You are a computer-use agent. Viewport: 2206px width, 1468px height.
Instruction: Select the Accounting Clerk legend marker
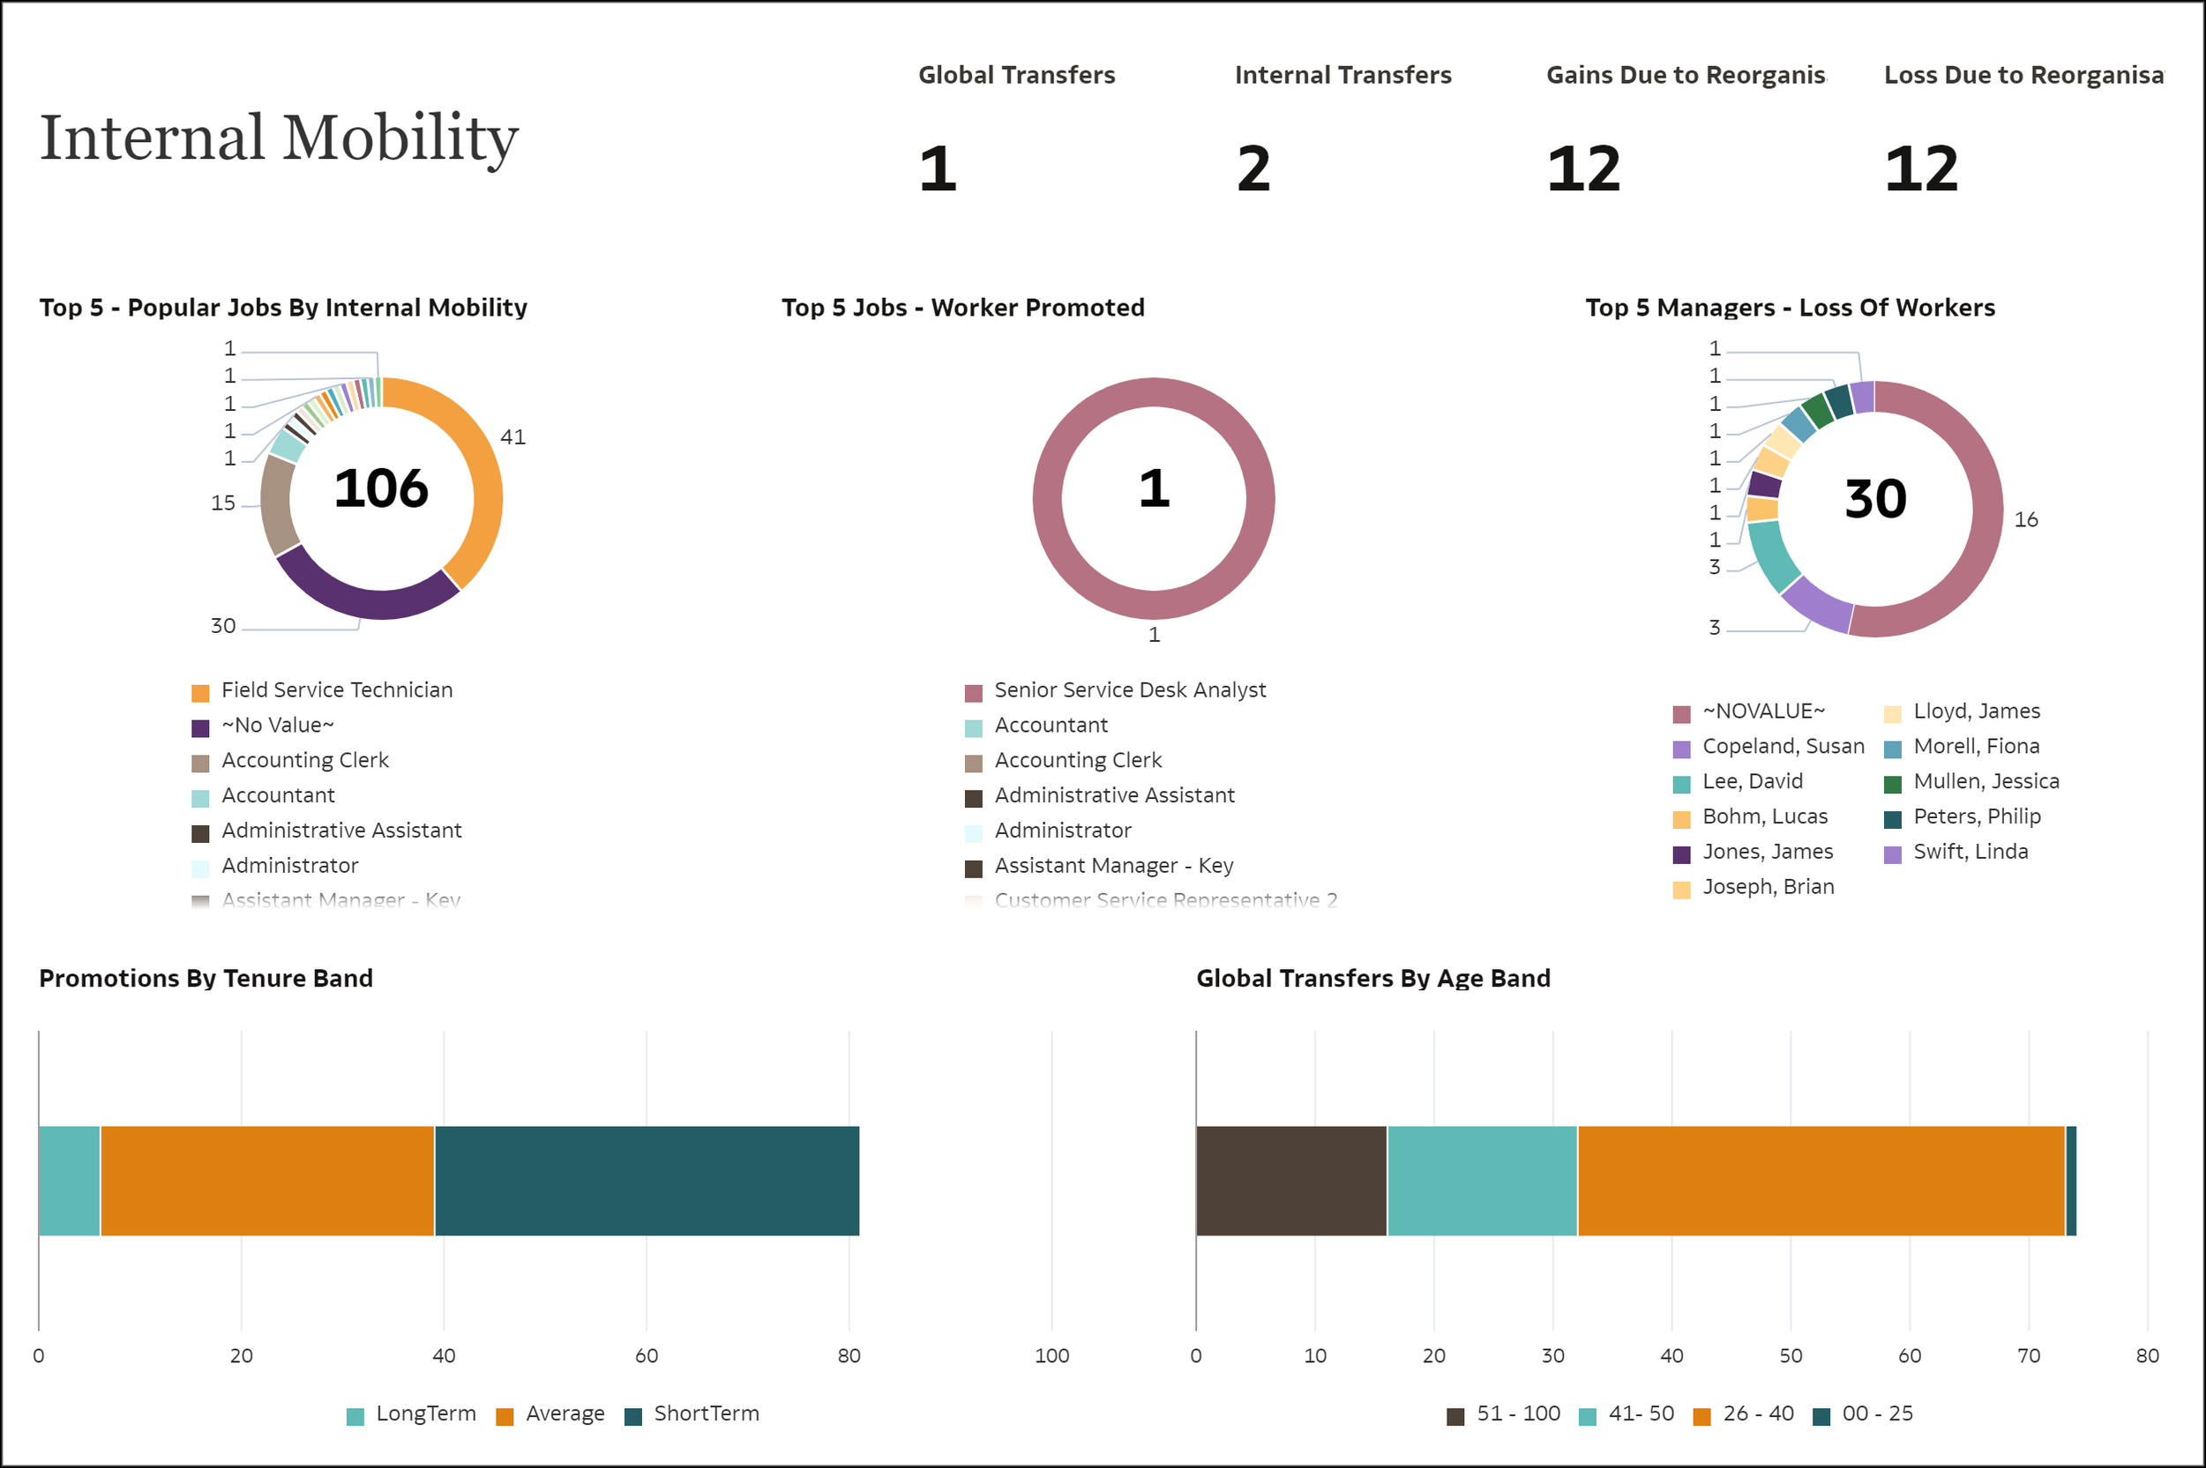pyautogui.click(x=200, y=761)
